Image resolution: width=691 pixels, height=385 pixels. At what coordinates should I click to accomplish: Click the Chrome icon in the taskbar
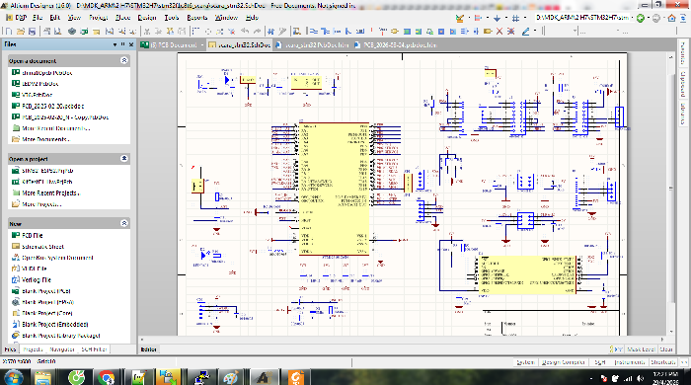[107, 377]
